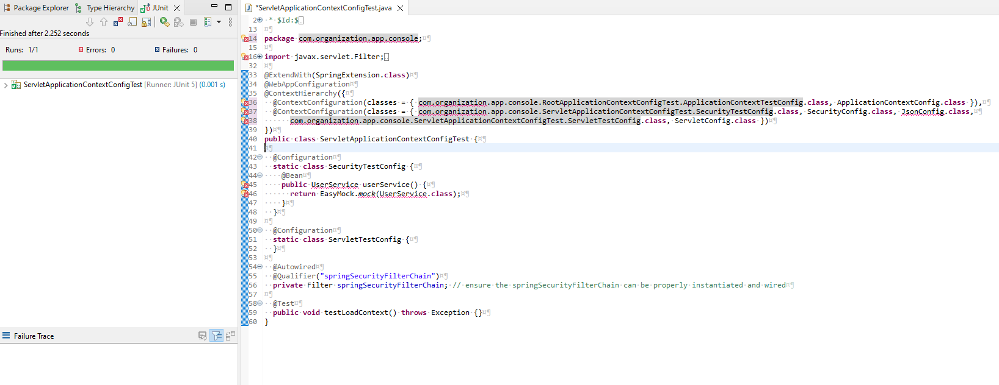The height and width of the screenshot is (385, 999).
Task: Click ServletConfig.class on line 38
Action: click(715, 121)
